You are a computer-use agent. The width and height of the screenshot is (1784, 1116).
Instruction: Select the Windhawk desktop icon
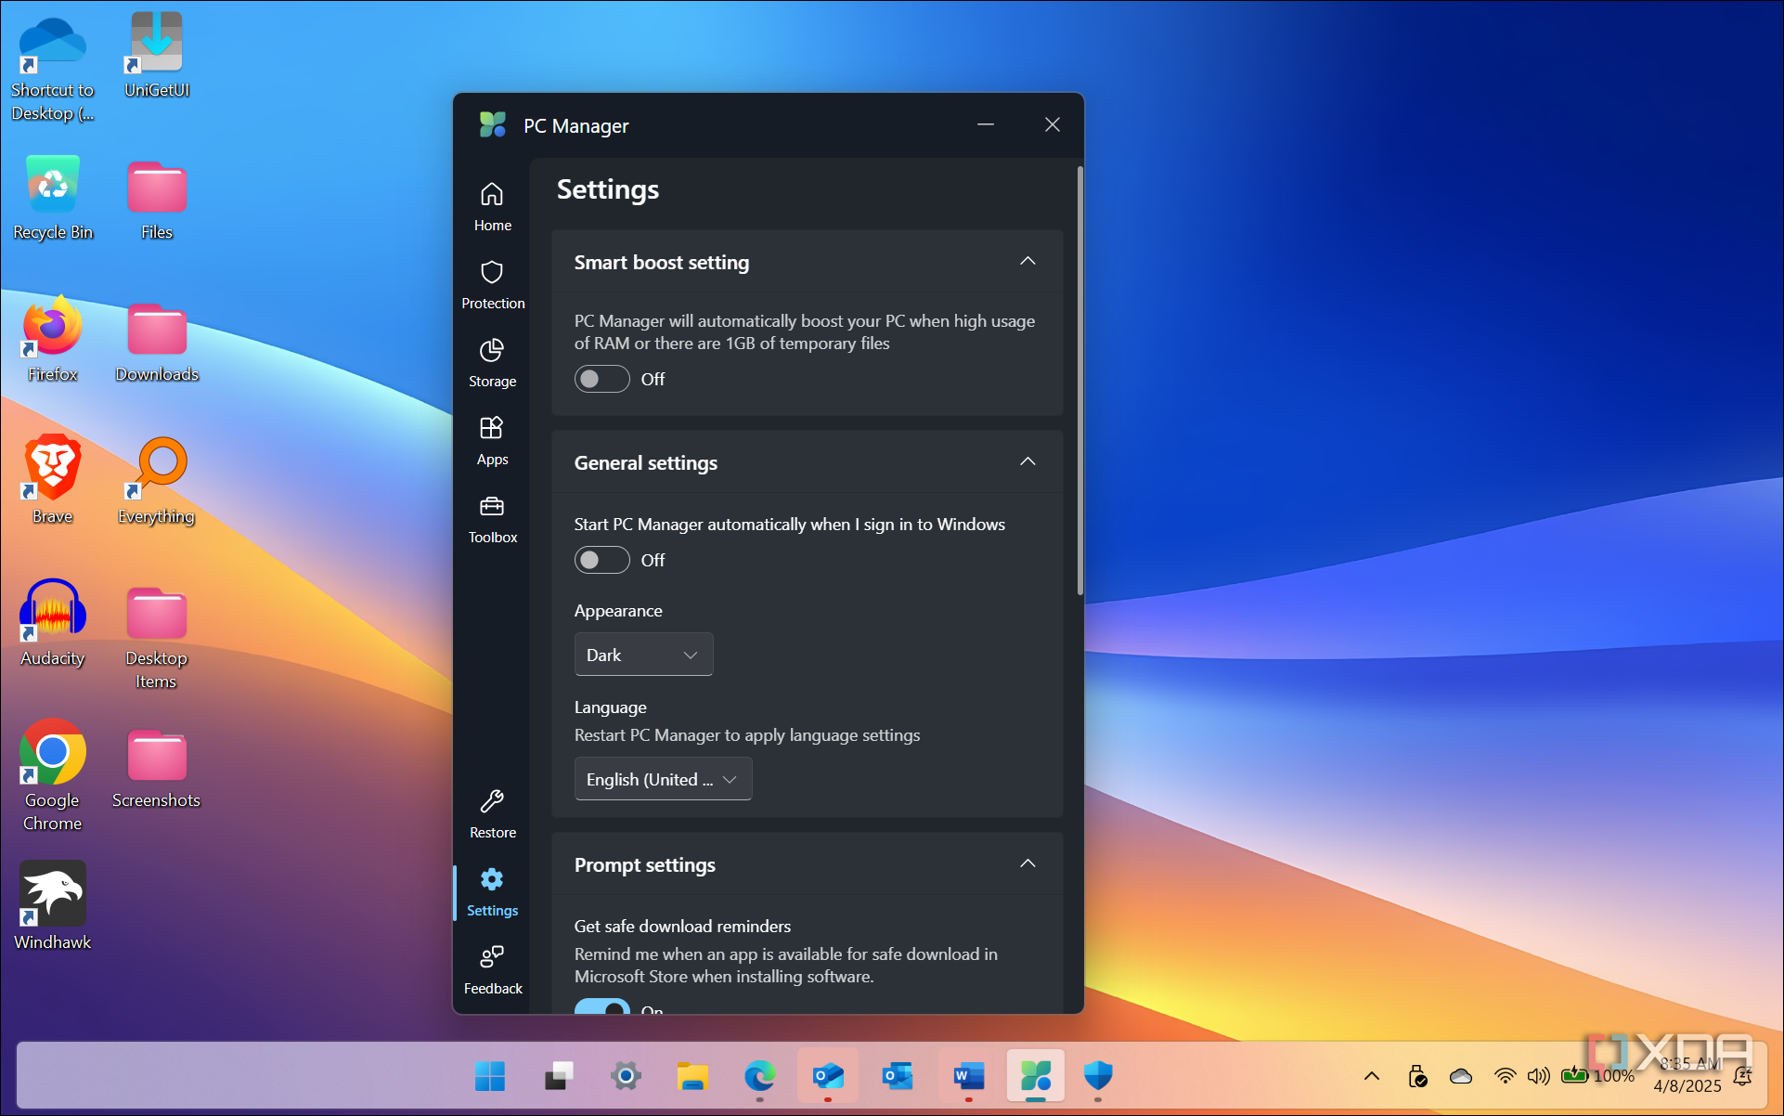coord(53,906)
